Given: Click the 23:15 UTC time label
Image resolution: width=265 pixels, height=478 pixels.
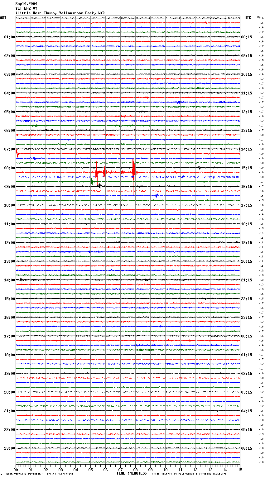Looking at the screenshot, I should [247, 318].
